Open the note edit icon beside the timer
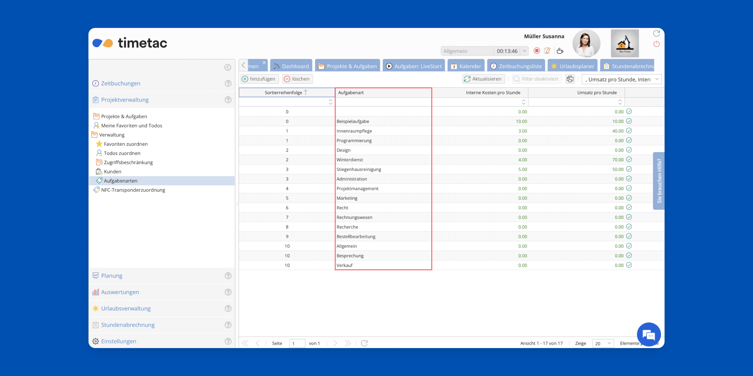This screenshot has width=753, height=376. click(547, 51)
